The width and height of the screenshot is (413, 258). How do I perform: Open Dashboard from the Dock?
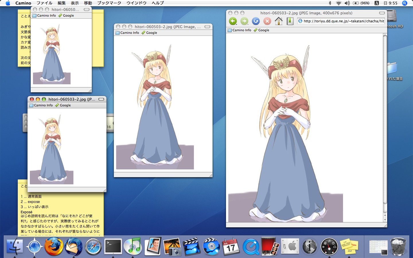pyautogui.click(x=329, y=247)
